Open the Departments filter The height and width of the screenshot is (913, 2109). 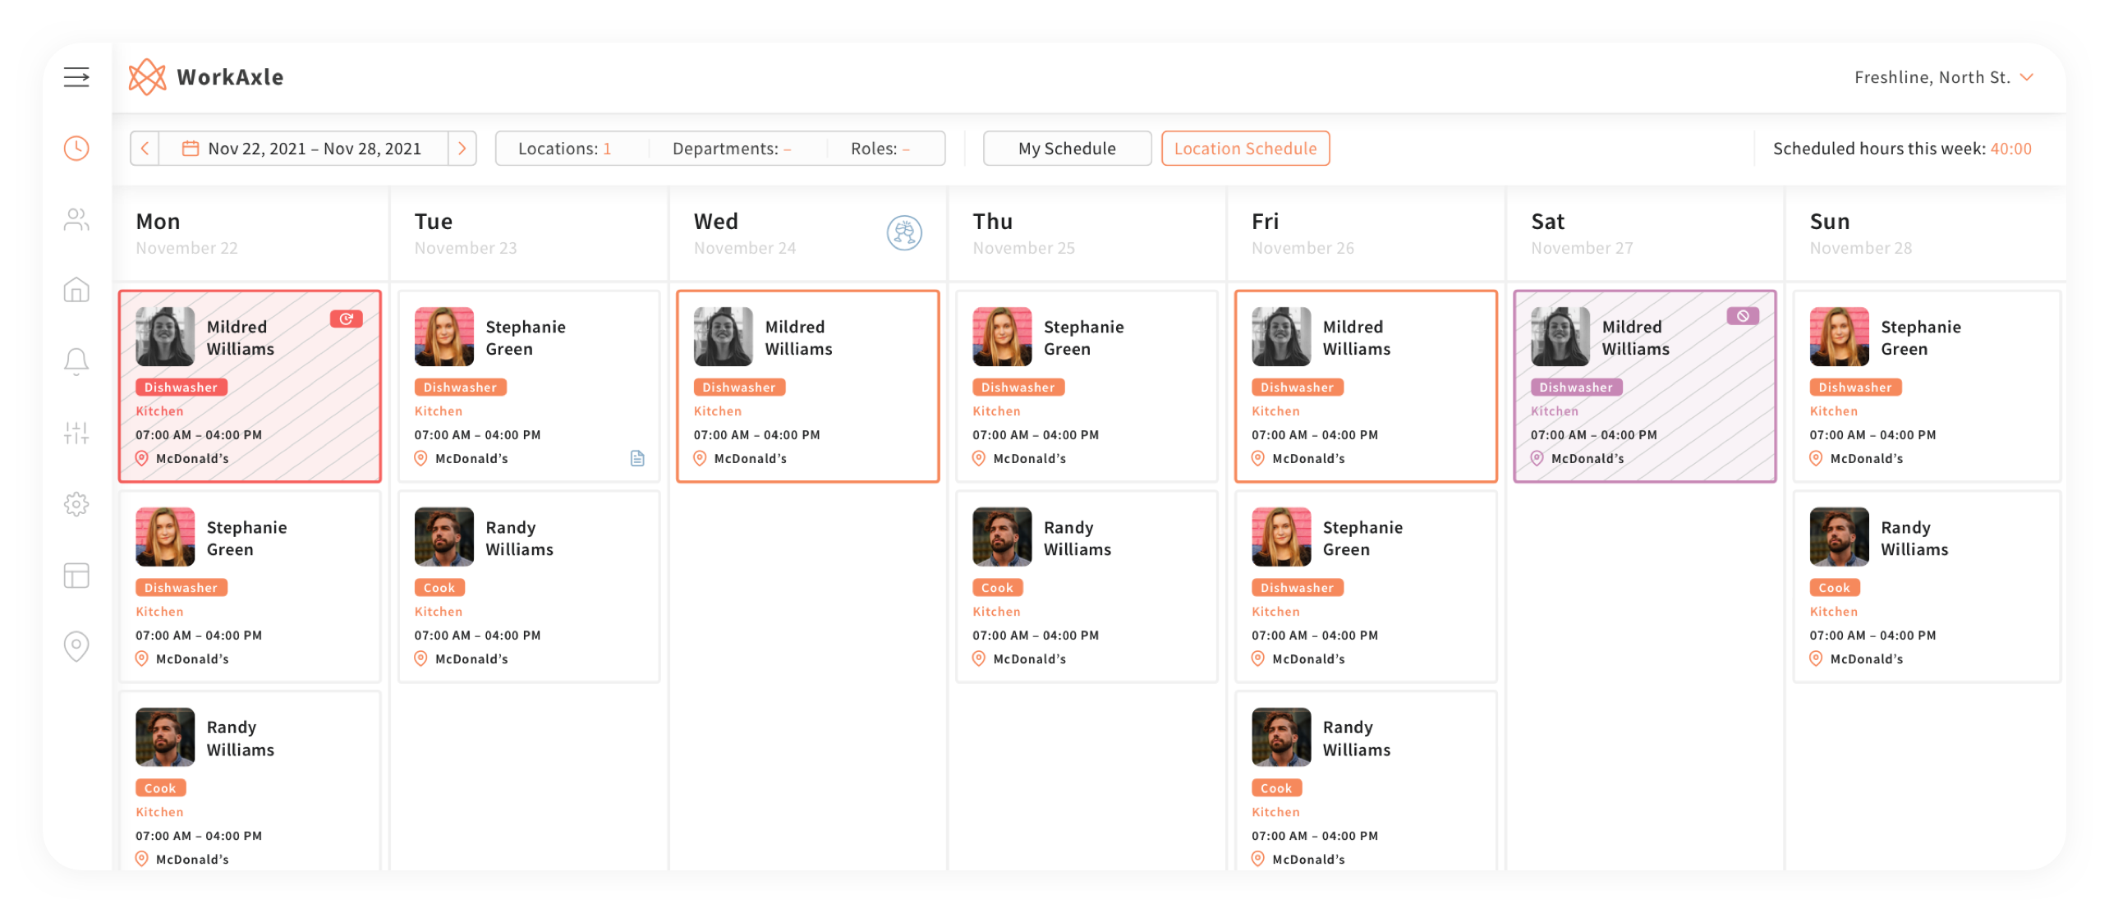[732, 149]
